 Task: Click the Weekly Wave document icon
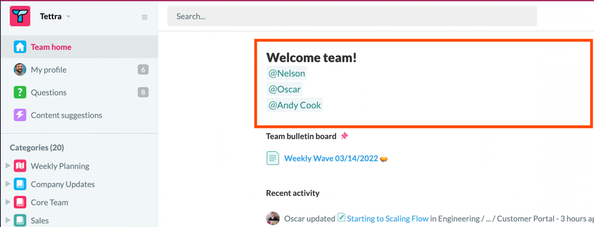[x=273, y=158]
